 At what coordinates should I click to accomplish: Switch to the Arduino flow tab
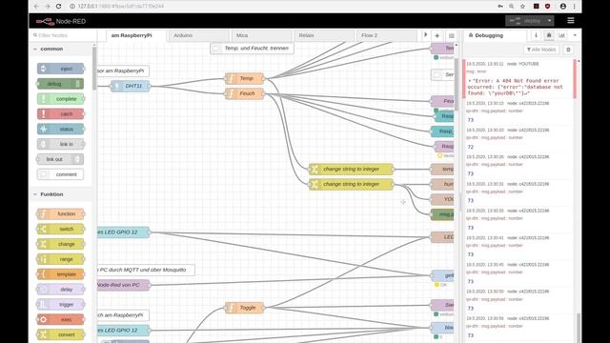[x=198, y=35]
